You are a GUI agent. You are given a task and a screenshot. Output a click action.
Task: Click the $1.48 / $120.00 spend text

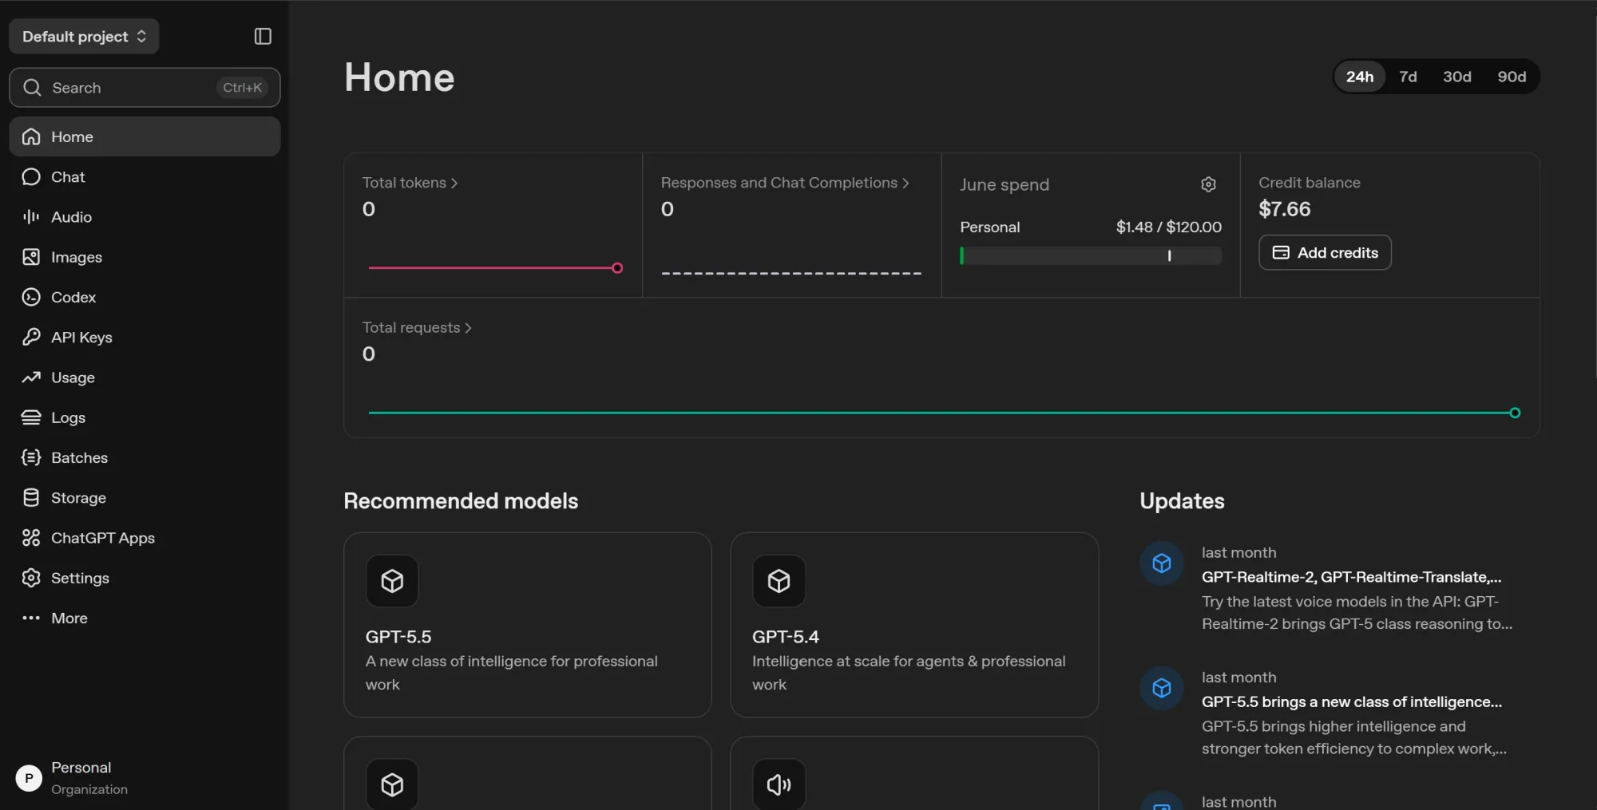coord(1168,227)
